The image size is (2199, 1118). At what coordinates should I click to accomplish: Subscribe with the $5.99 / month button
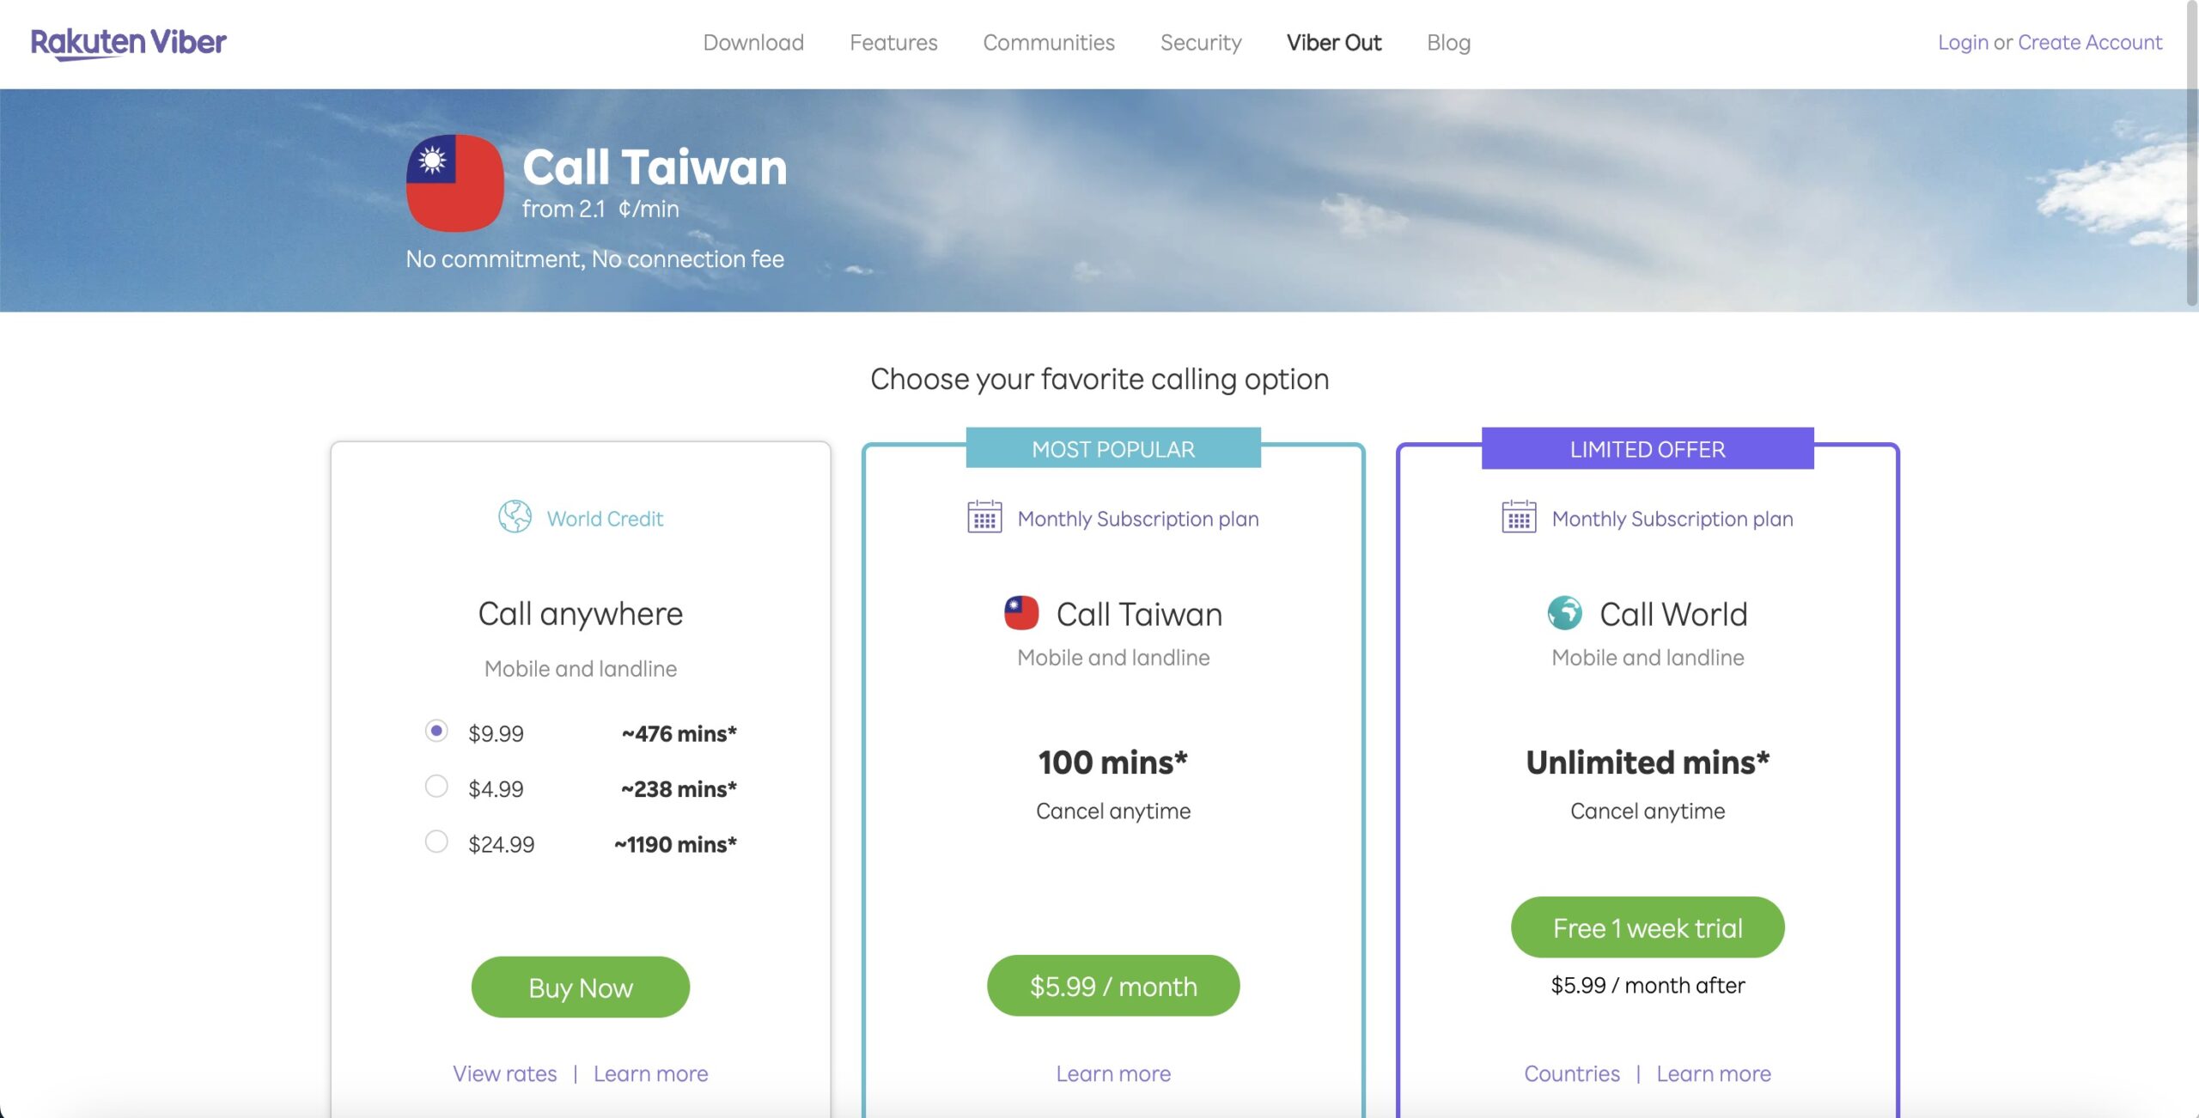click(1113, 986)
